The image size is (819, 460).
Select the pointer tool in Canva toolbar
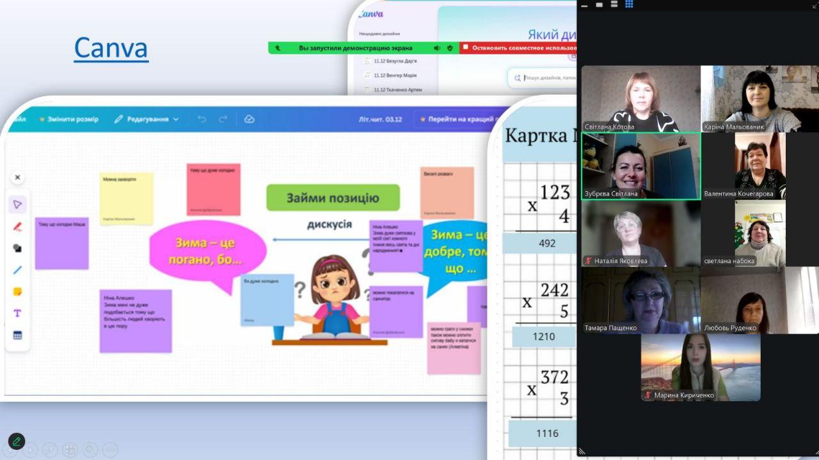pyautogui.click(x=17, y=204)
